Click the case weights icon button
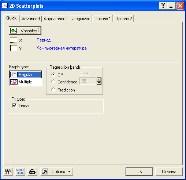This screenshot has width=186, height=180. click(32, 172)
